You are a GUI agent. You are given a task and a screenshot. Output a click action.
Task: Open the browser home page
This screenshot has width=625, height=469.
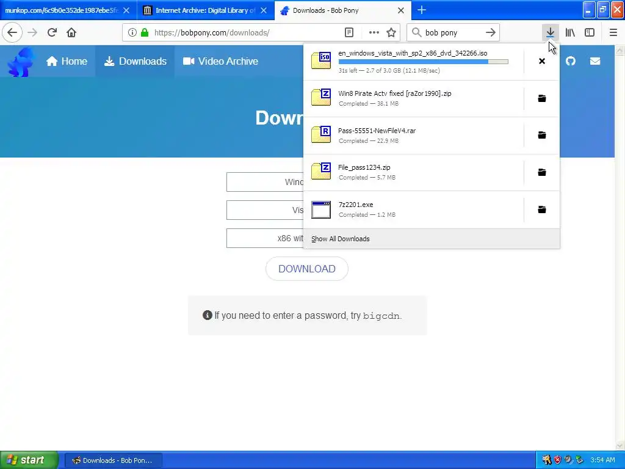pos(71,32)
